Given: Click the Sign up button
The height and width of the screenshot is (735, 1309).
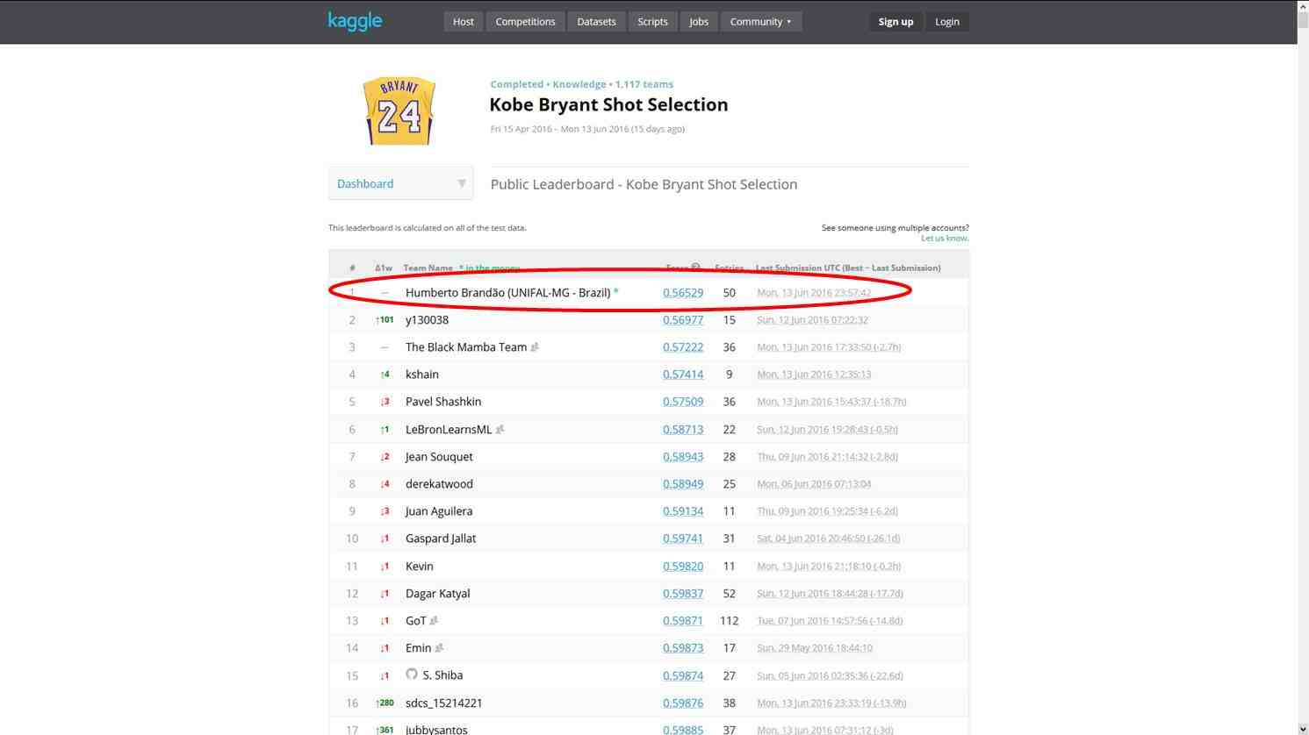Looking at the screenshot, I should click(x=895, y=22).
